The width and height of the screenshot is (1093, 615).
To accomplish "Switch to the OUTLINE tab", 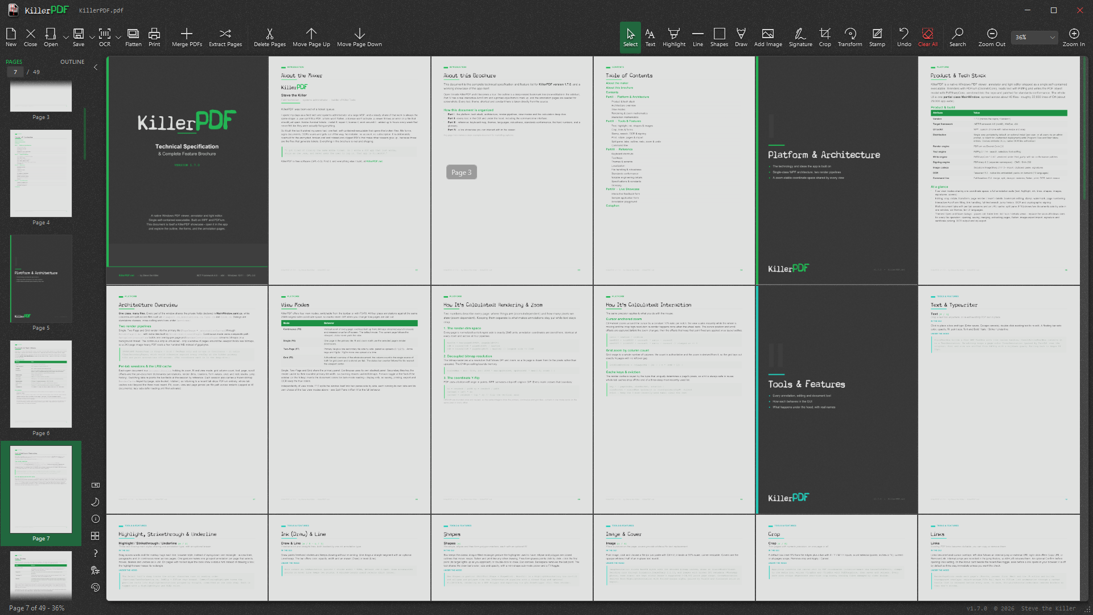I will pos(72,61).
